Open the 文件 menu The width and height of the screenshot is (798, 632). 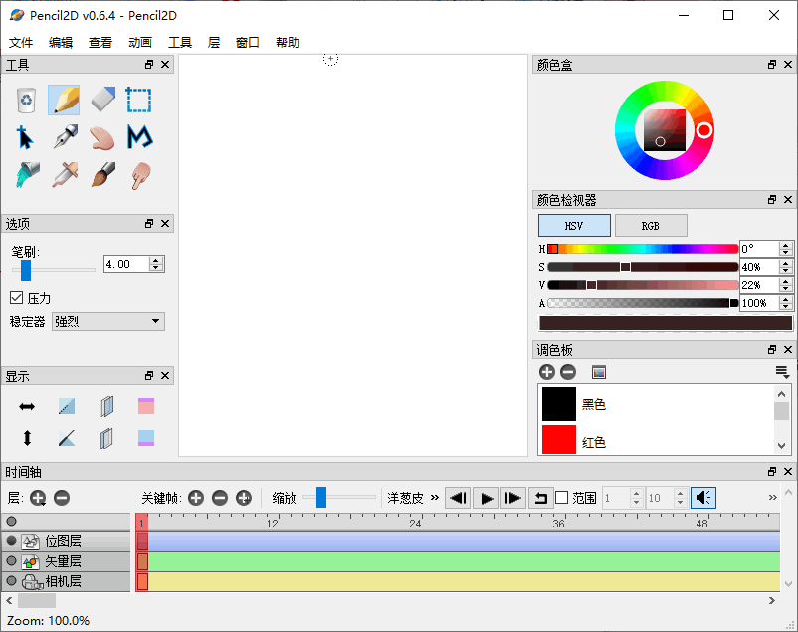[21, 42]
